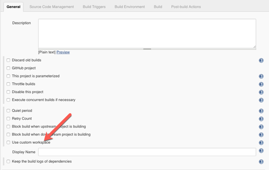
Task: Show the Quiet period help icon
Action: [x=261, y=111]
